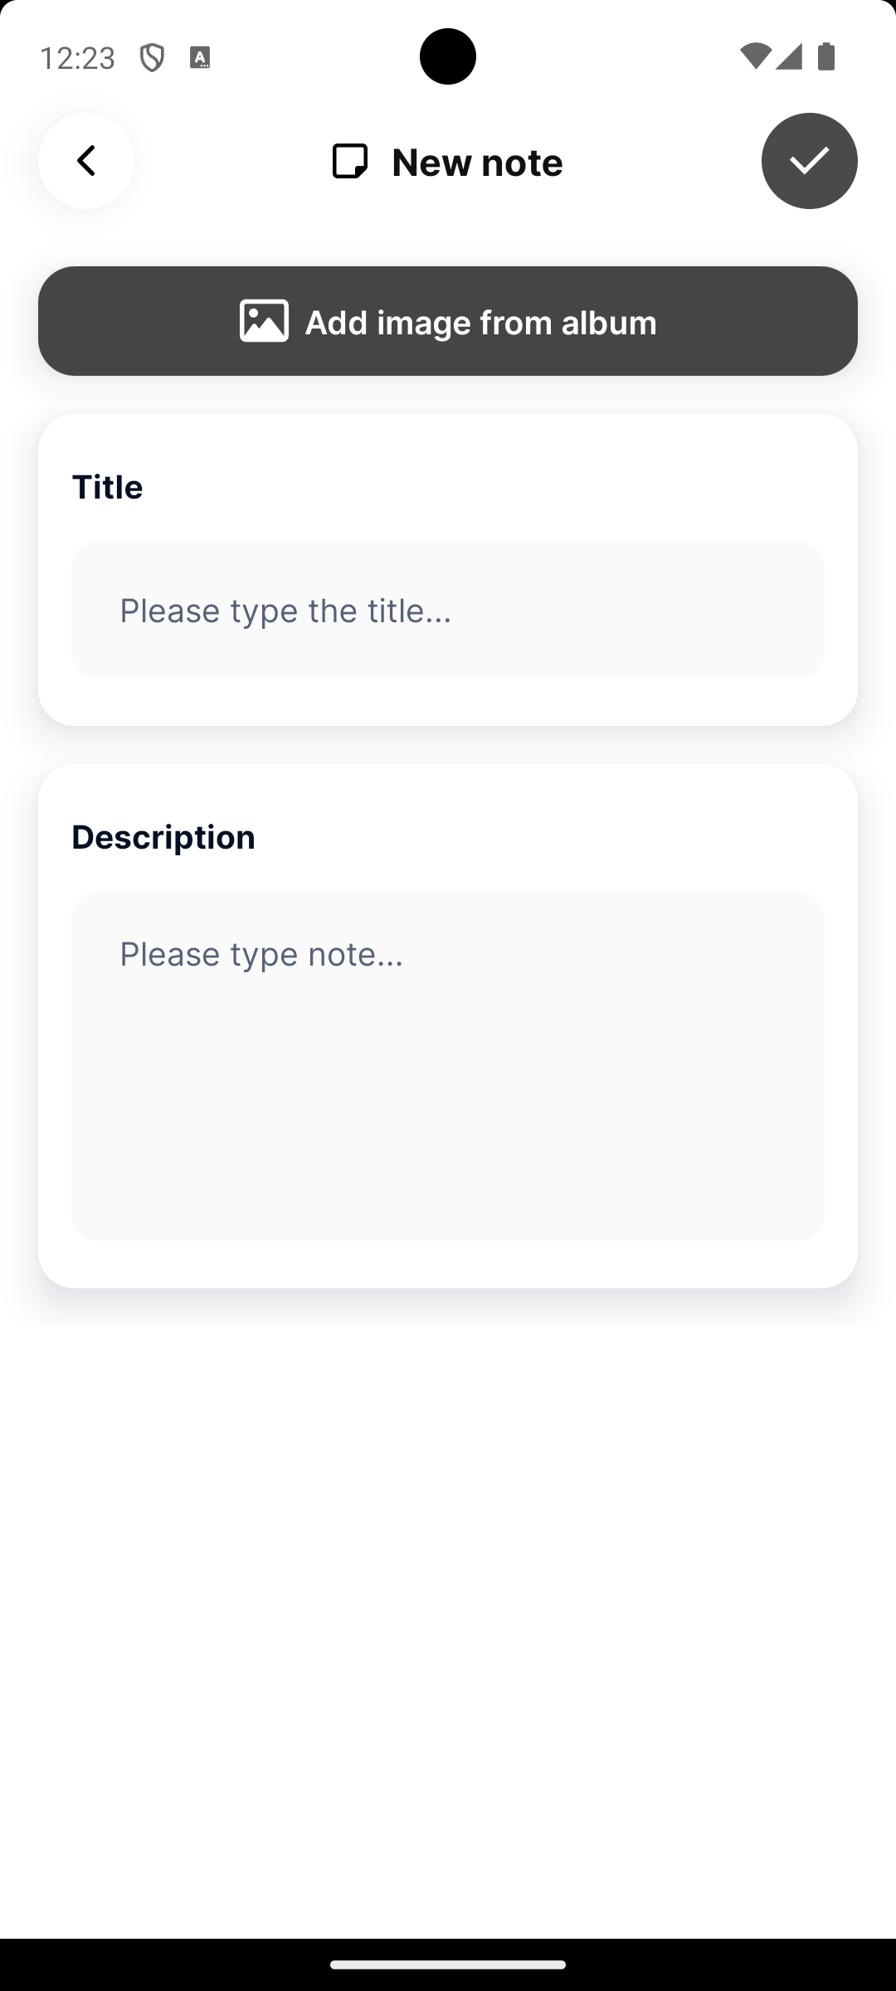Tap the letter A status bar icon
The height and width of the screenshot is (1991, 896).
(200, 58)
